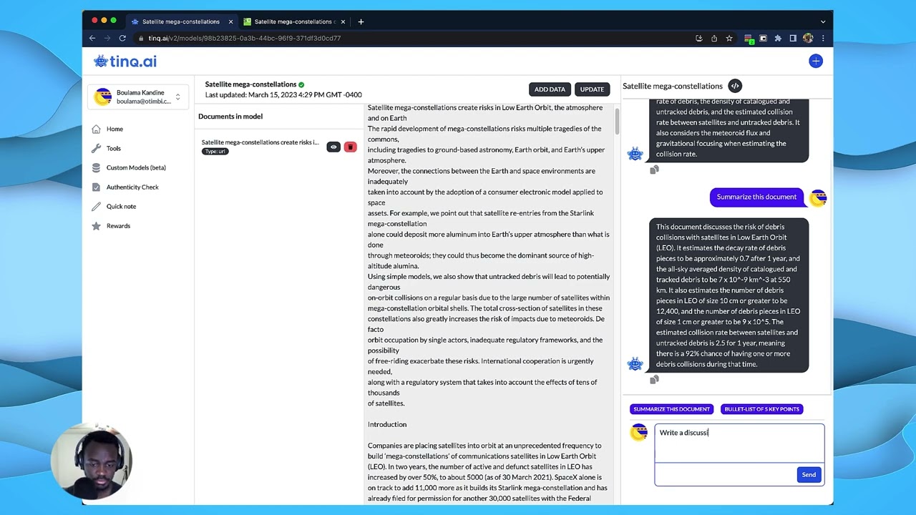The image size is (916, 515).
Task: Click the green verified badge by model title
Action: tap(301, 84)
